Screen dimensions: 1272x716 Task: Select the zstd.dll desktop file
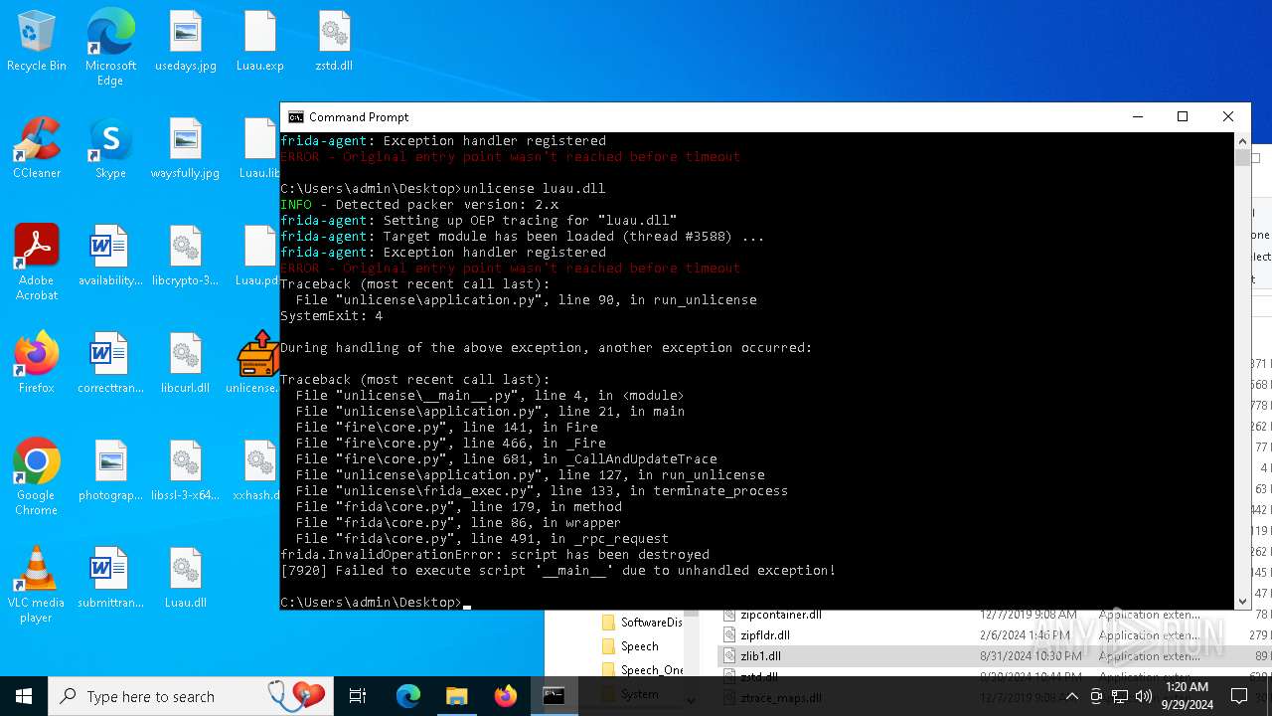tap(334, 41)
